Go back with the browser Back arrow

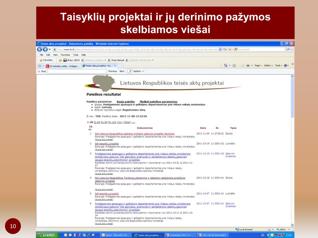click(x=39, y=49)
